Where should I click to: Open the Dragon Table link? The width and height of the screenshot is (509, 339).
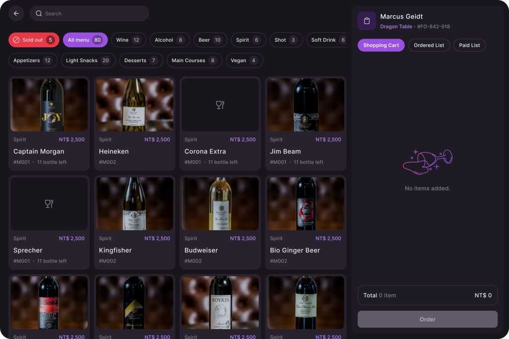[396, 27]
